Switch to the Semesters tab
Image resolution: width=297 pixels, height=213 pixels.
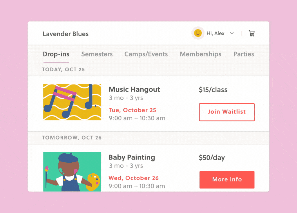pos(97,54)
